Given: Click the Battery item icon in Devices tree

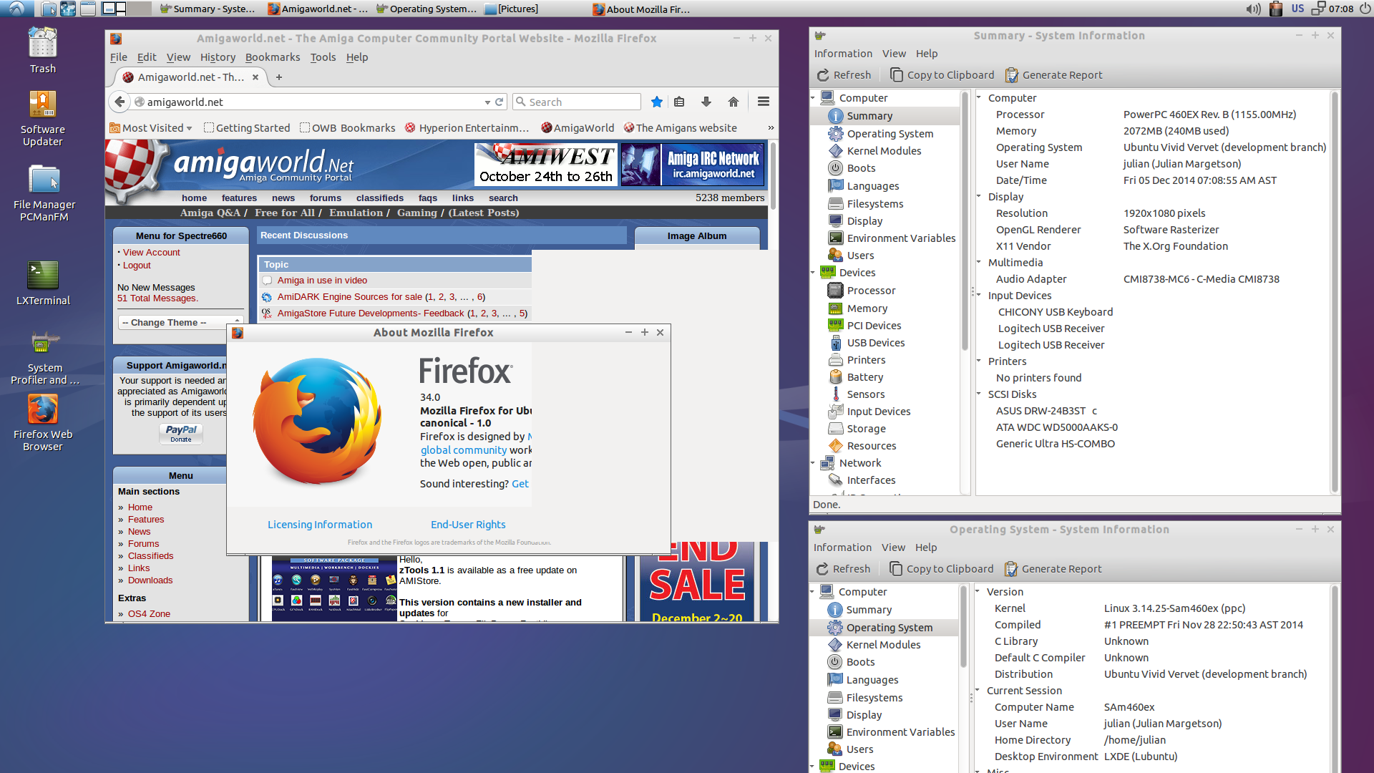Looking at the screenshot, I should coord(835,377).
